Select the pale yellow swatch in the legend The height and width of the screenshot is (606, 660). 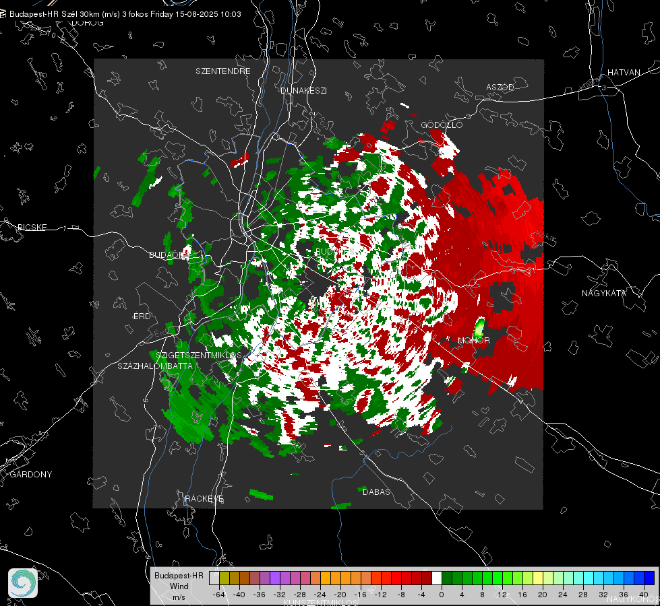538,578
